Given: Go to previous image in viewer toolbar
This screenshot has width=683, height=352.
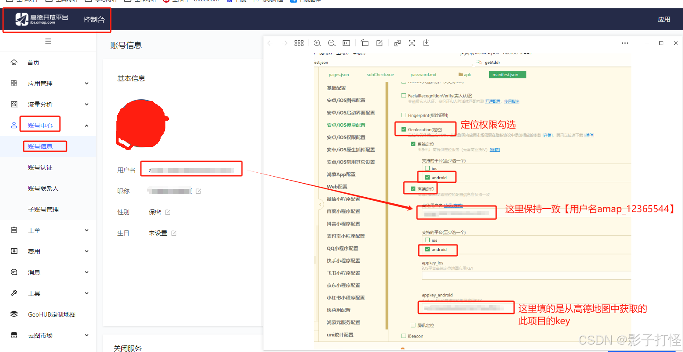Looking at the screenshot, I should (270, 43).
